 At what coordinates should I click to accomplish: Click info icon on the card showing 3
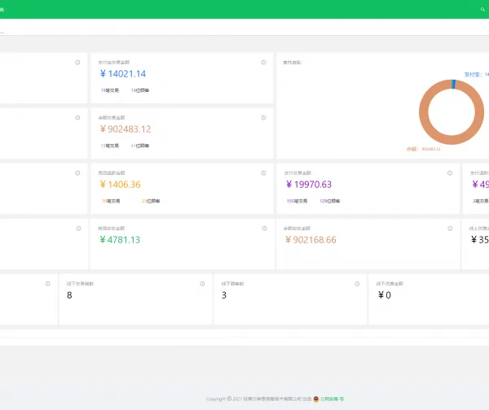pyautogui.click(x=357, y=284)
